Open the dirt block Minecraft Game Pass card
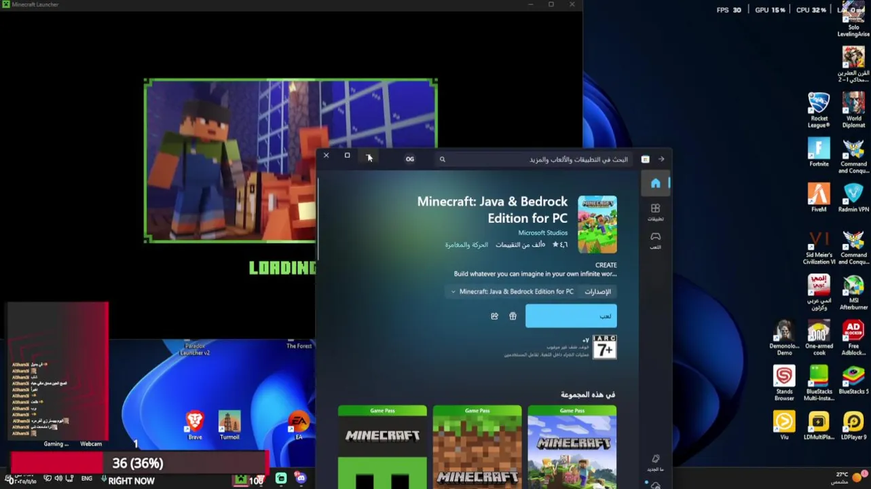Viewport: 871px width, 489px height. click(x=477, y=447)
